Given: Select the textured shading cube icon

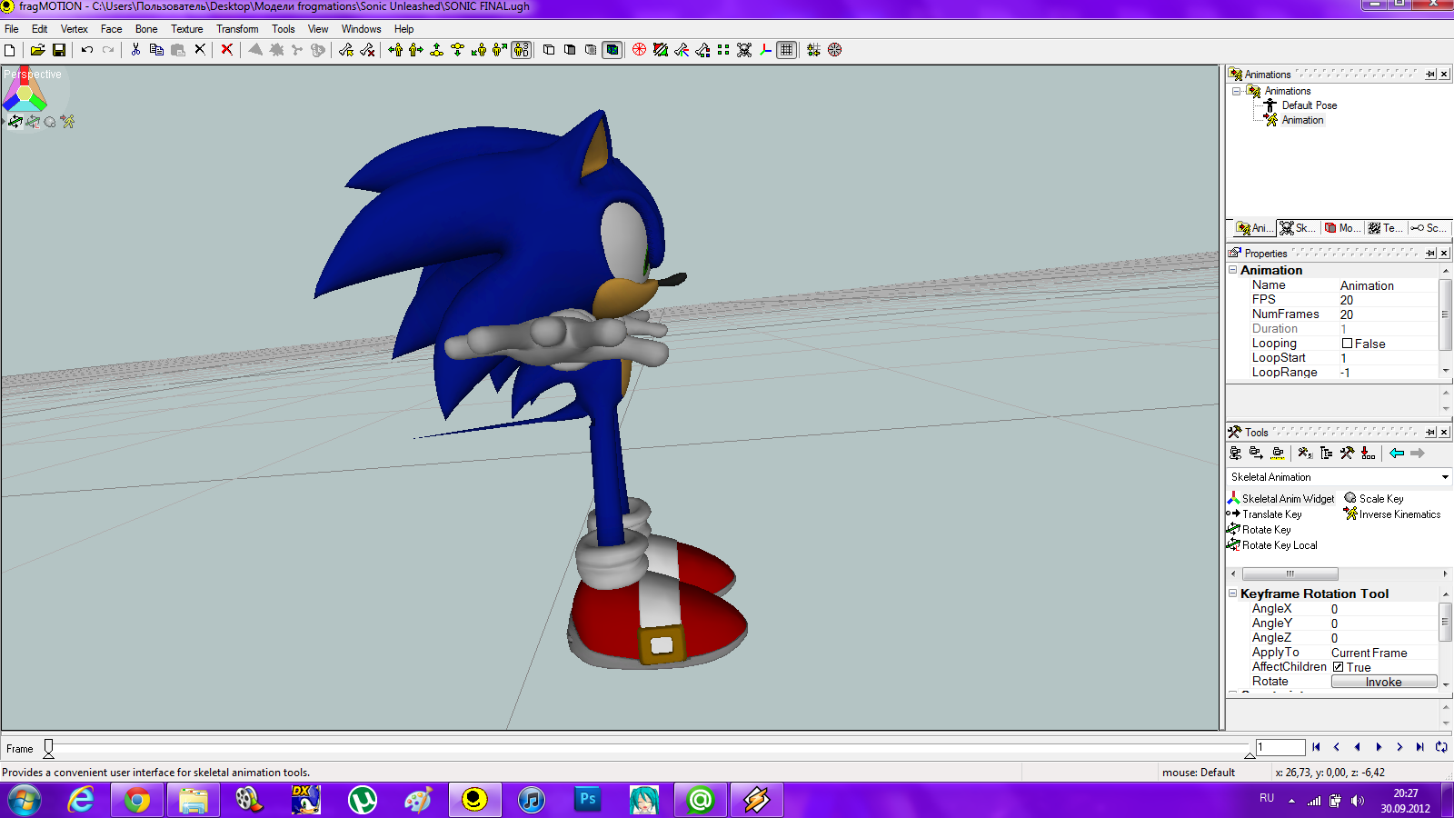Looking at the screenshot, I should 612,50.
